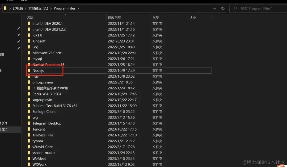The width and height of the screenshot is (287, 167).
Task: Select the WeMeet folder name
Action: pos(39,158)
